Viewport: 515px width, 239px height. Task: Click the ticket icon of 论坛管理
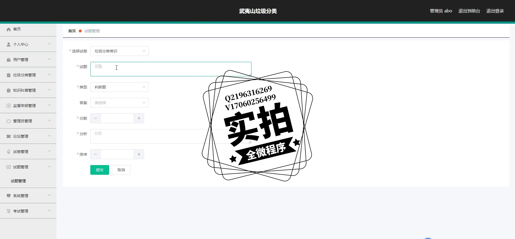(9, 136)
